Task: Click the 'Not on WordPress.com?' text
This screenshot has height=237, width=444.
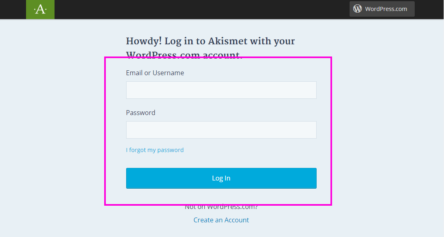Action: point(221,207)
